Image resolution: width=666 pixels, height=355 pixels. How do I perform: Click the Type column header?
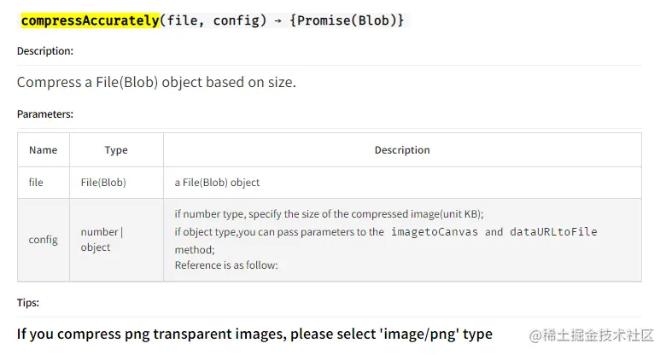point(116,150)
